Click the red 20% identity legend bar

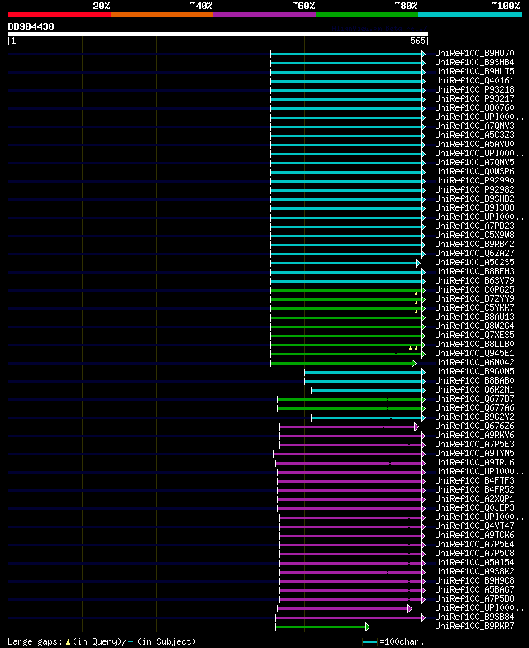click(x=60, y=15)
